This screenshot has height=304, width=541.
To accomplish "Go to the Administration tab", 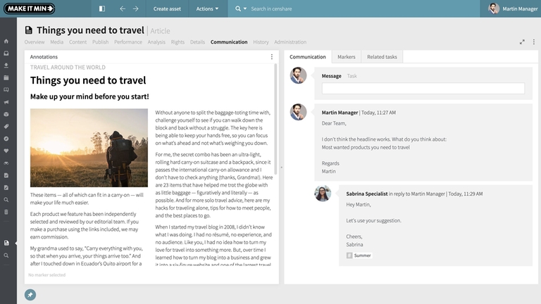I will tap(290, 42).
